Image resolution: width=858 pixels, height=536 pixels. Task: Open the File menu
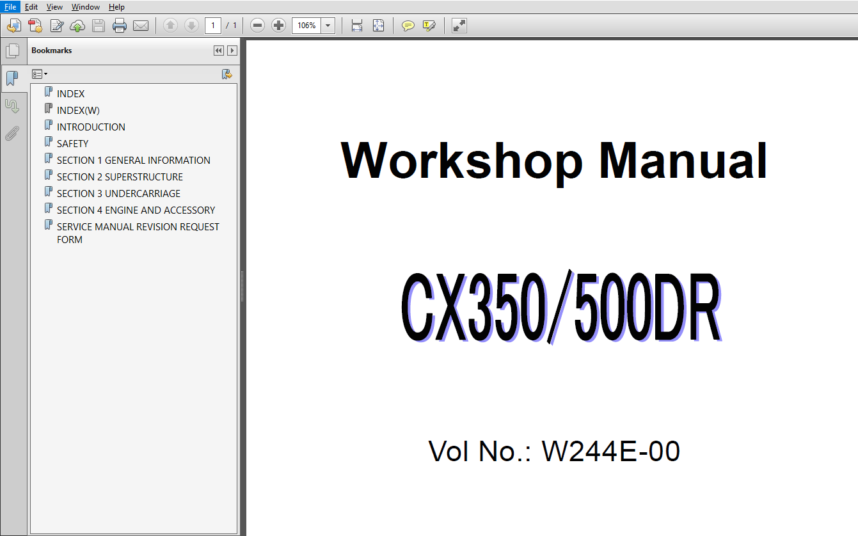click(x=11, y=7)
